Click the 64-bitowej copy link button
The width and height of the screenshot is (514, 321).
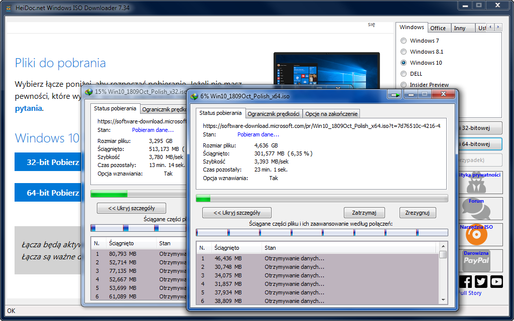(480, 144)
